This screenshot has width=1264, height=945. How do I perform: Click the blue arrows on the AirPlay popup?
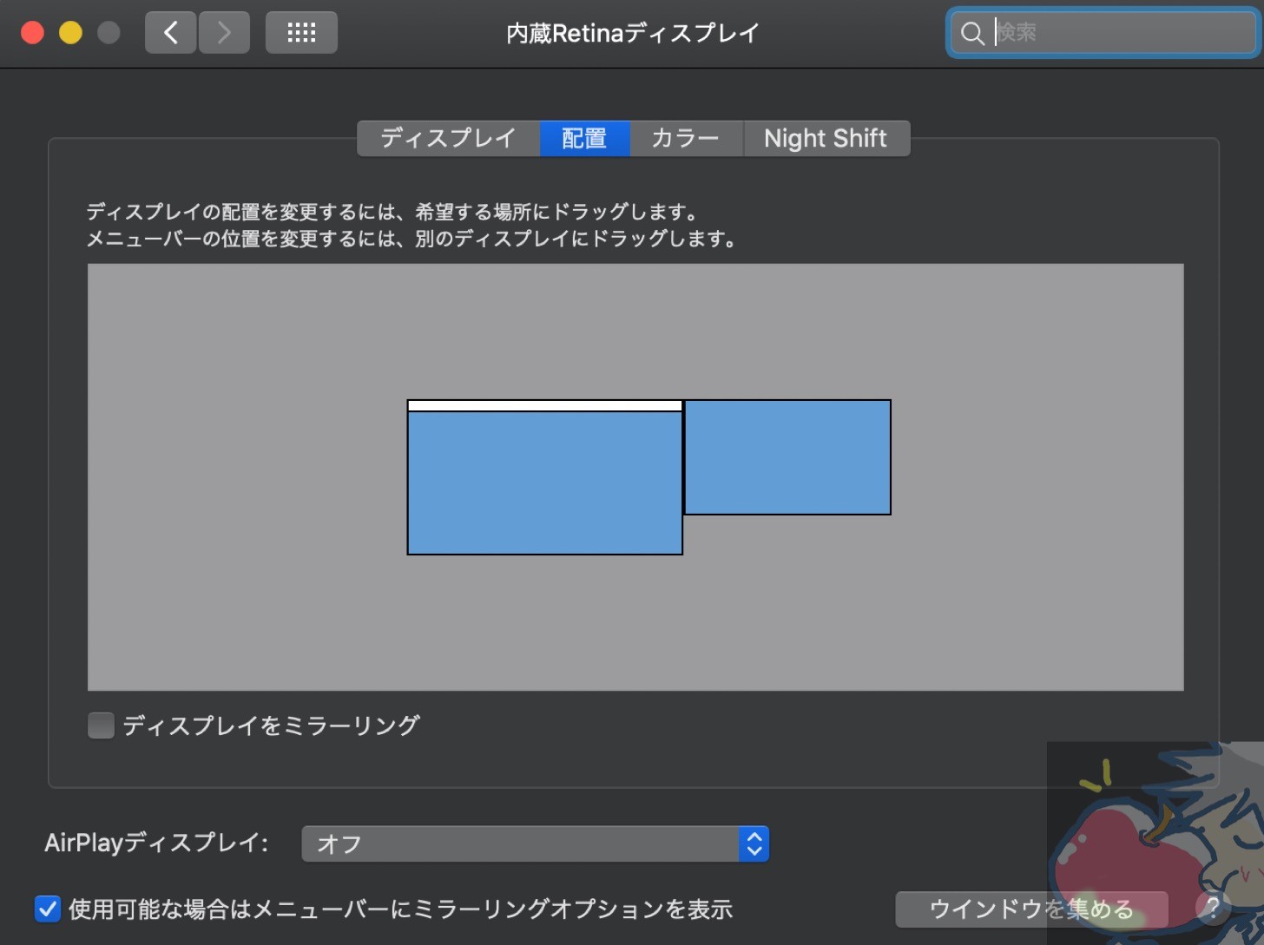[754, 843]
